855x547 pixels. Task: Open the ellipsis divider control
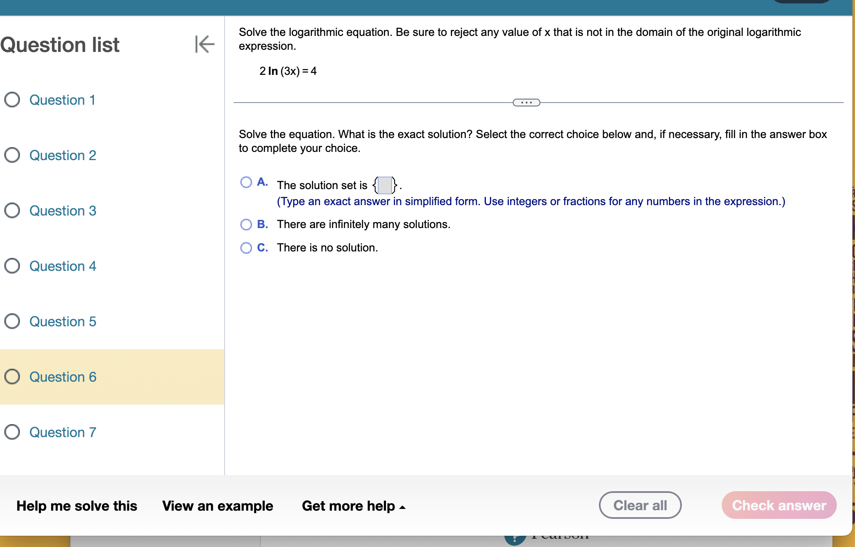click(x=526, y=102)
